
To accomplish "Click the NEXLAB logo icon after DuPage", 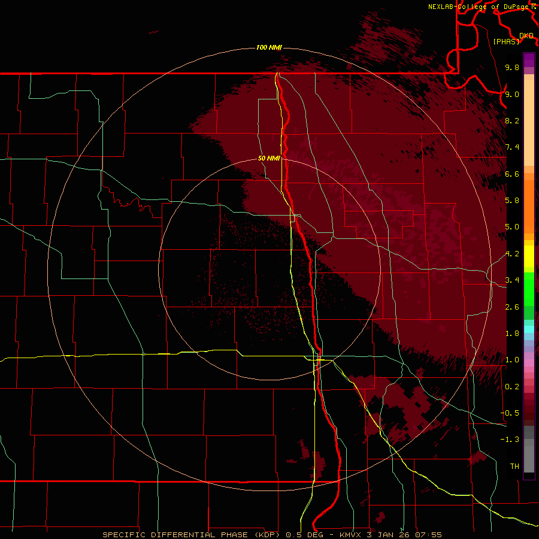I will coord(534,6).
